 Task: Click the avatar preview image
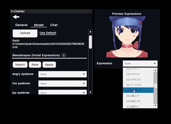tap(127, 37)
